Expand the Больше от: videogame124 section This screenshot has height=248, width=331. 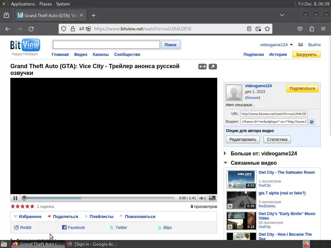click(x=225, y=153)
